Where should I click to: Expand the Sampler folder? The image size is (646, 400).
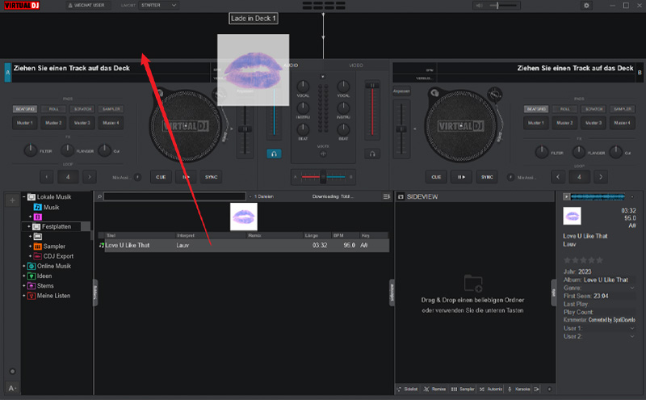[x=30, y=246]
